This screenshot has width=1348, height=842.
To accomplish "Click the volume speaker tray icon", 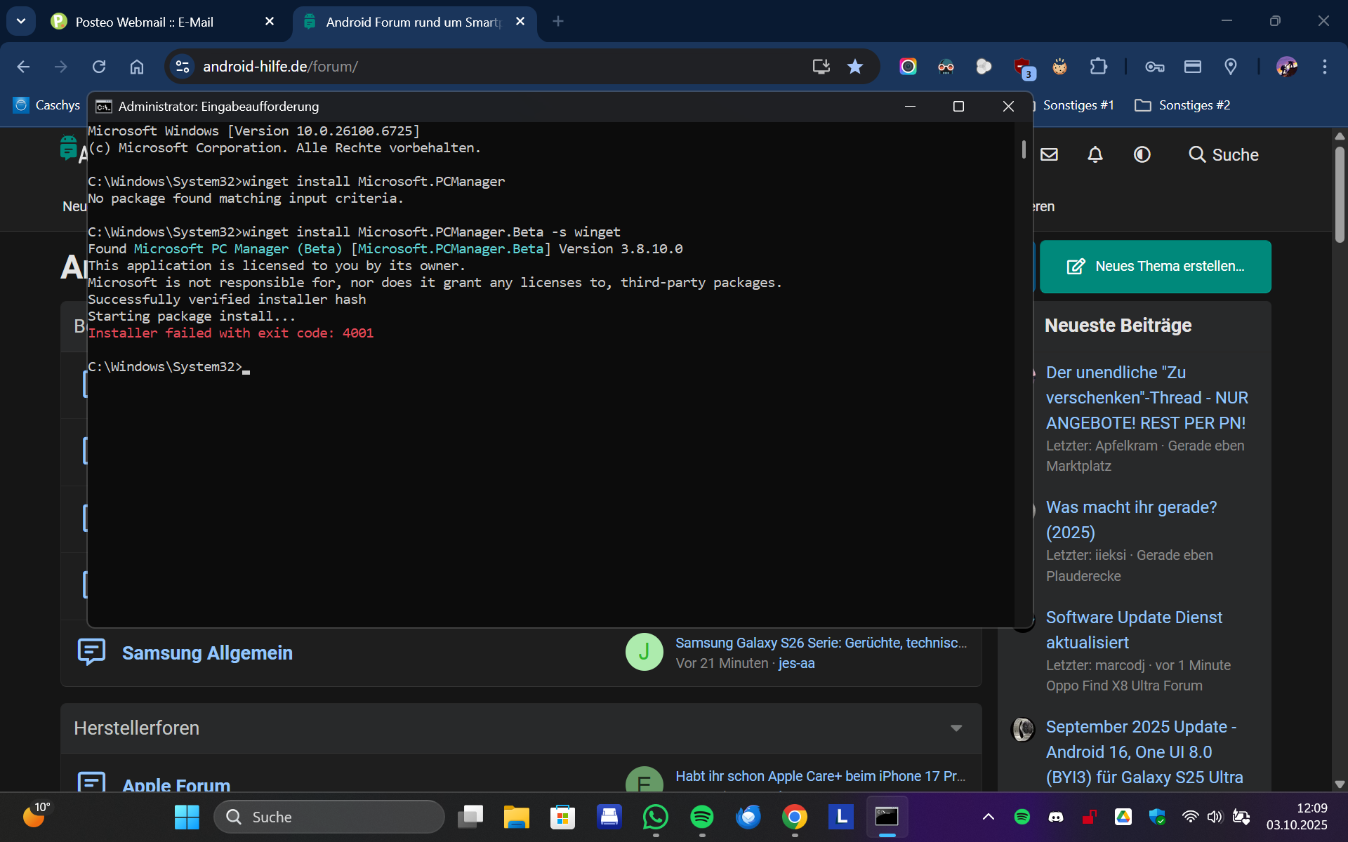I will click(1215, 817).
